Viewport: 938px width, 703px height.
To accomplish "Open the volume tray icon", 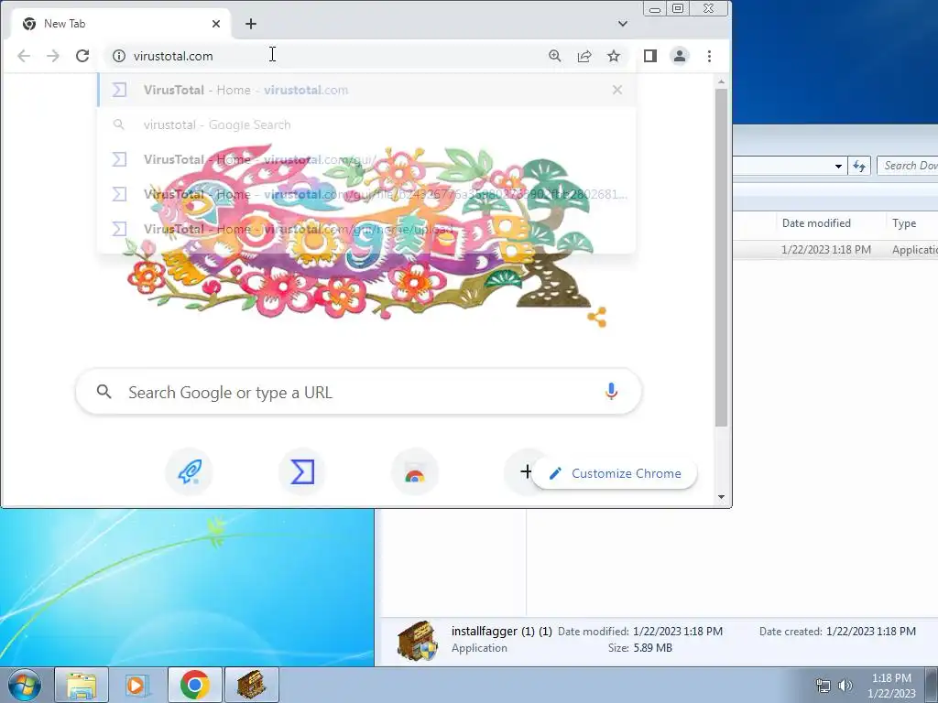I will point(845,686).
